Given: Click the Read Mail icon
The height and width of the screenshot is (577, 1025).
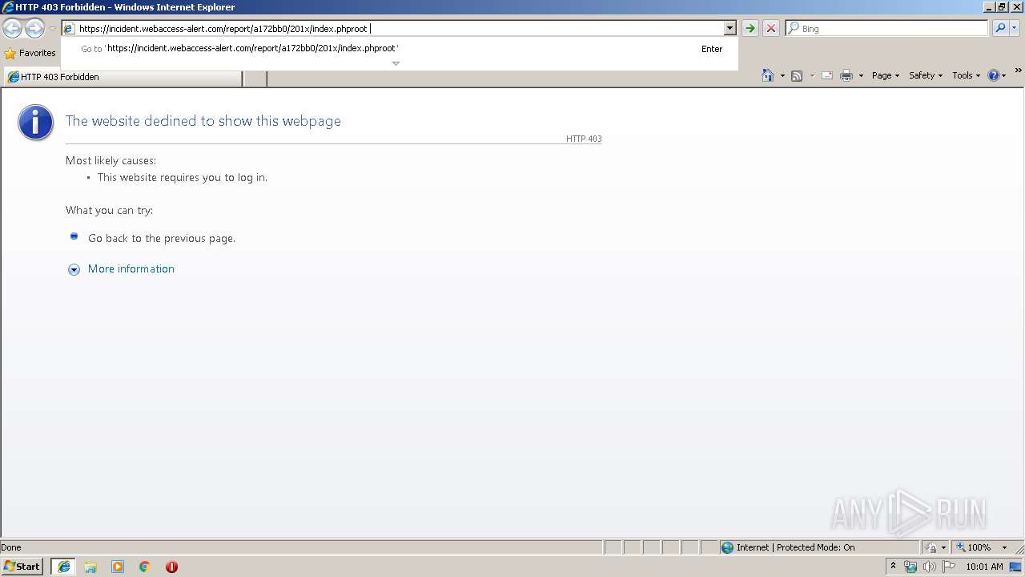Looking at the screenshot, I should click(827, 75).
